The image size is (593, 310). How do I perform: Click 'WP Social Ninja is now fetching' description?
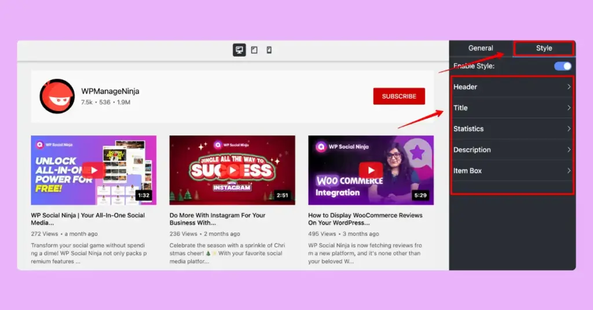point(365,253)
